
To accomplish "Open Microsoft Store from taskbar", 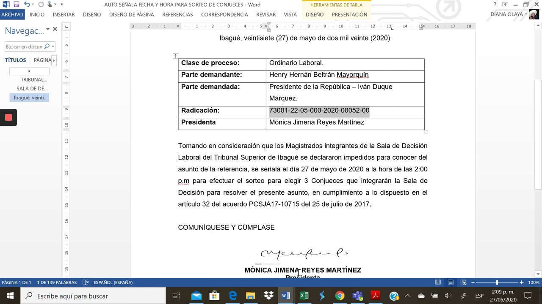I will tap(214, 296).
